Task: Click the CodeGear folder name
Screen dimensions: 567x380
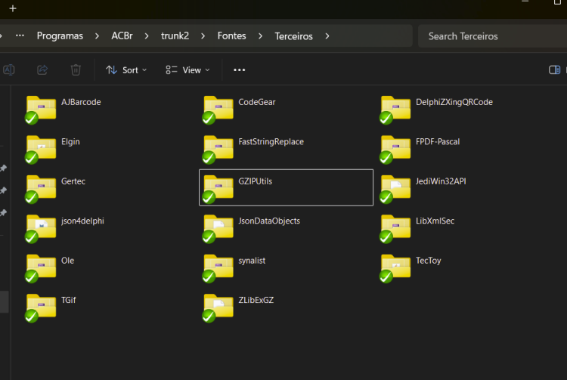Action: (x=257, y=102)
